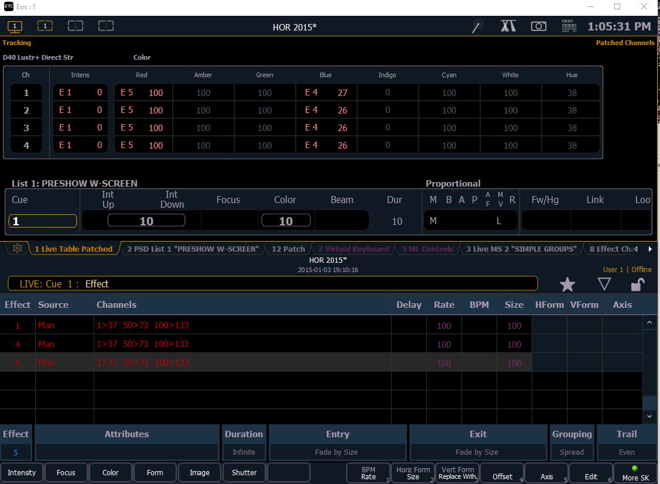
Task: Select the Image softkey
Action: click(200, 473)
